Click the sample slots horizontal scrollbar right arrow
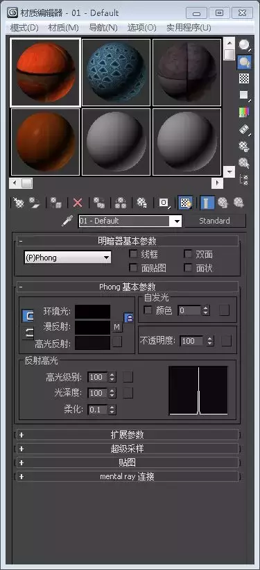This screenshot has width=260, height=570. [x=218, y=183]
